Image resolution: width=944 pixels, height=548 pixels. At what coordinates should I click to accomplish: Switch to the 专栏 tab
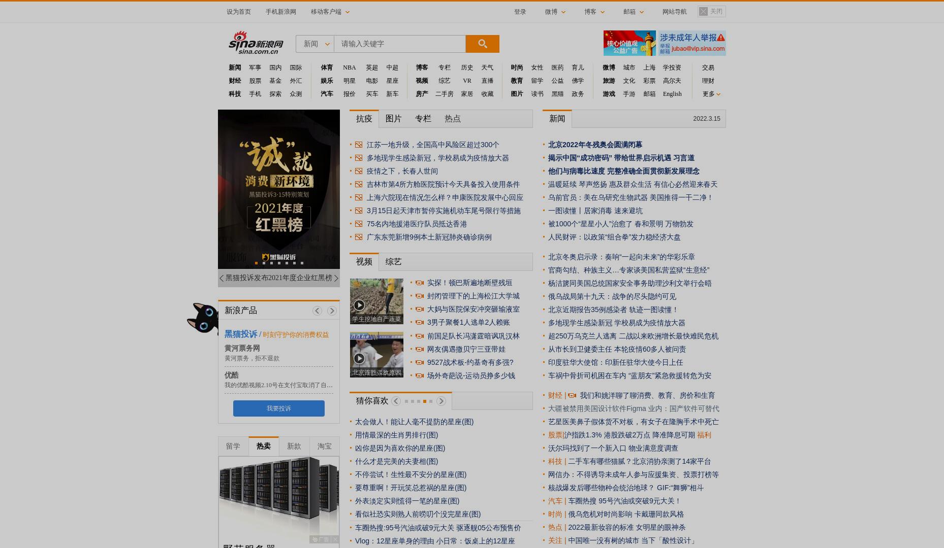coord(423,119)
